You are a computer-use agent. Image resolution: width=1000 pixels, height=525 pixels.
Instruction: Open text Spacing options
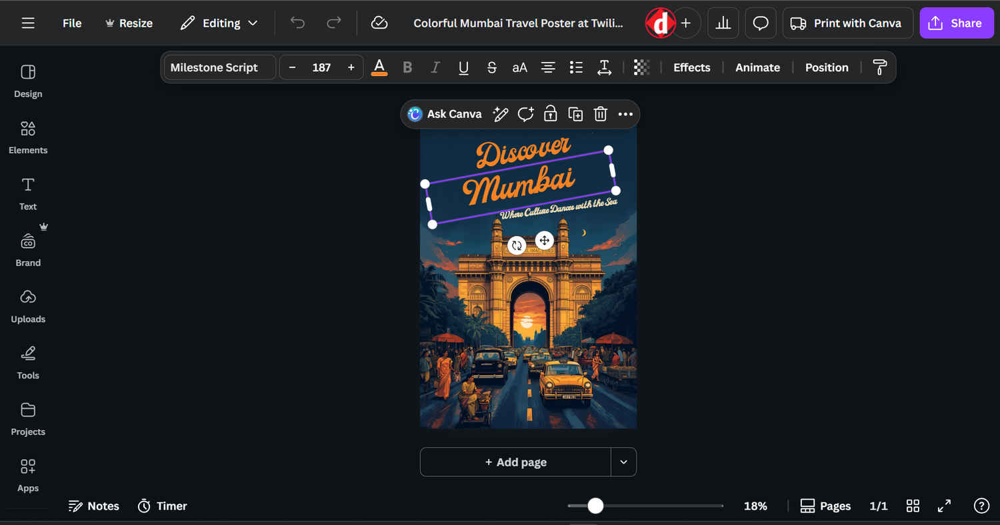tap(604, 67)
